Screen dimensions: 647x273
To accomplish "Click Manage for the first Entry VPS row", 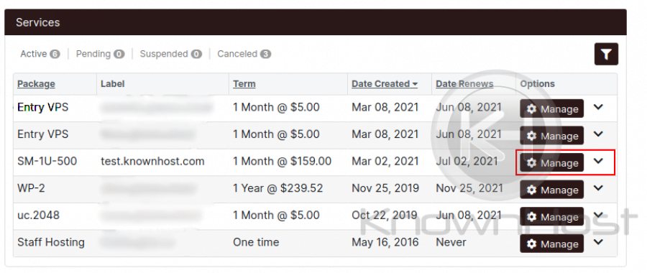I will click(551, 109).
